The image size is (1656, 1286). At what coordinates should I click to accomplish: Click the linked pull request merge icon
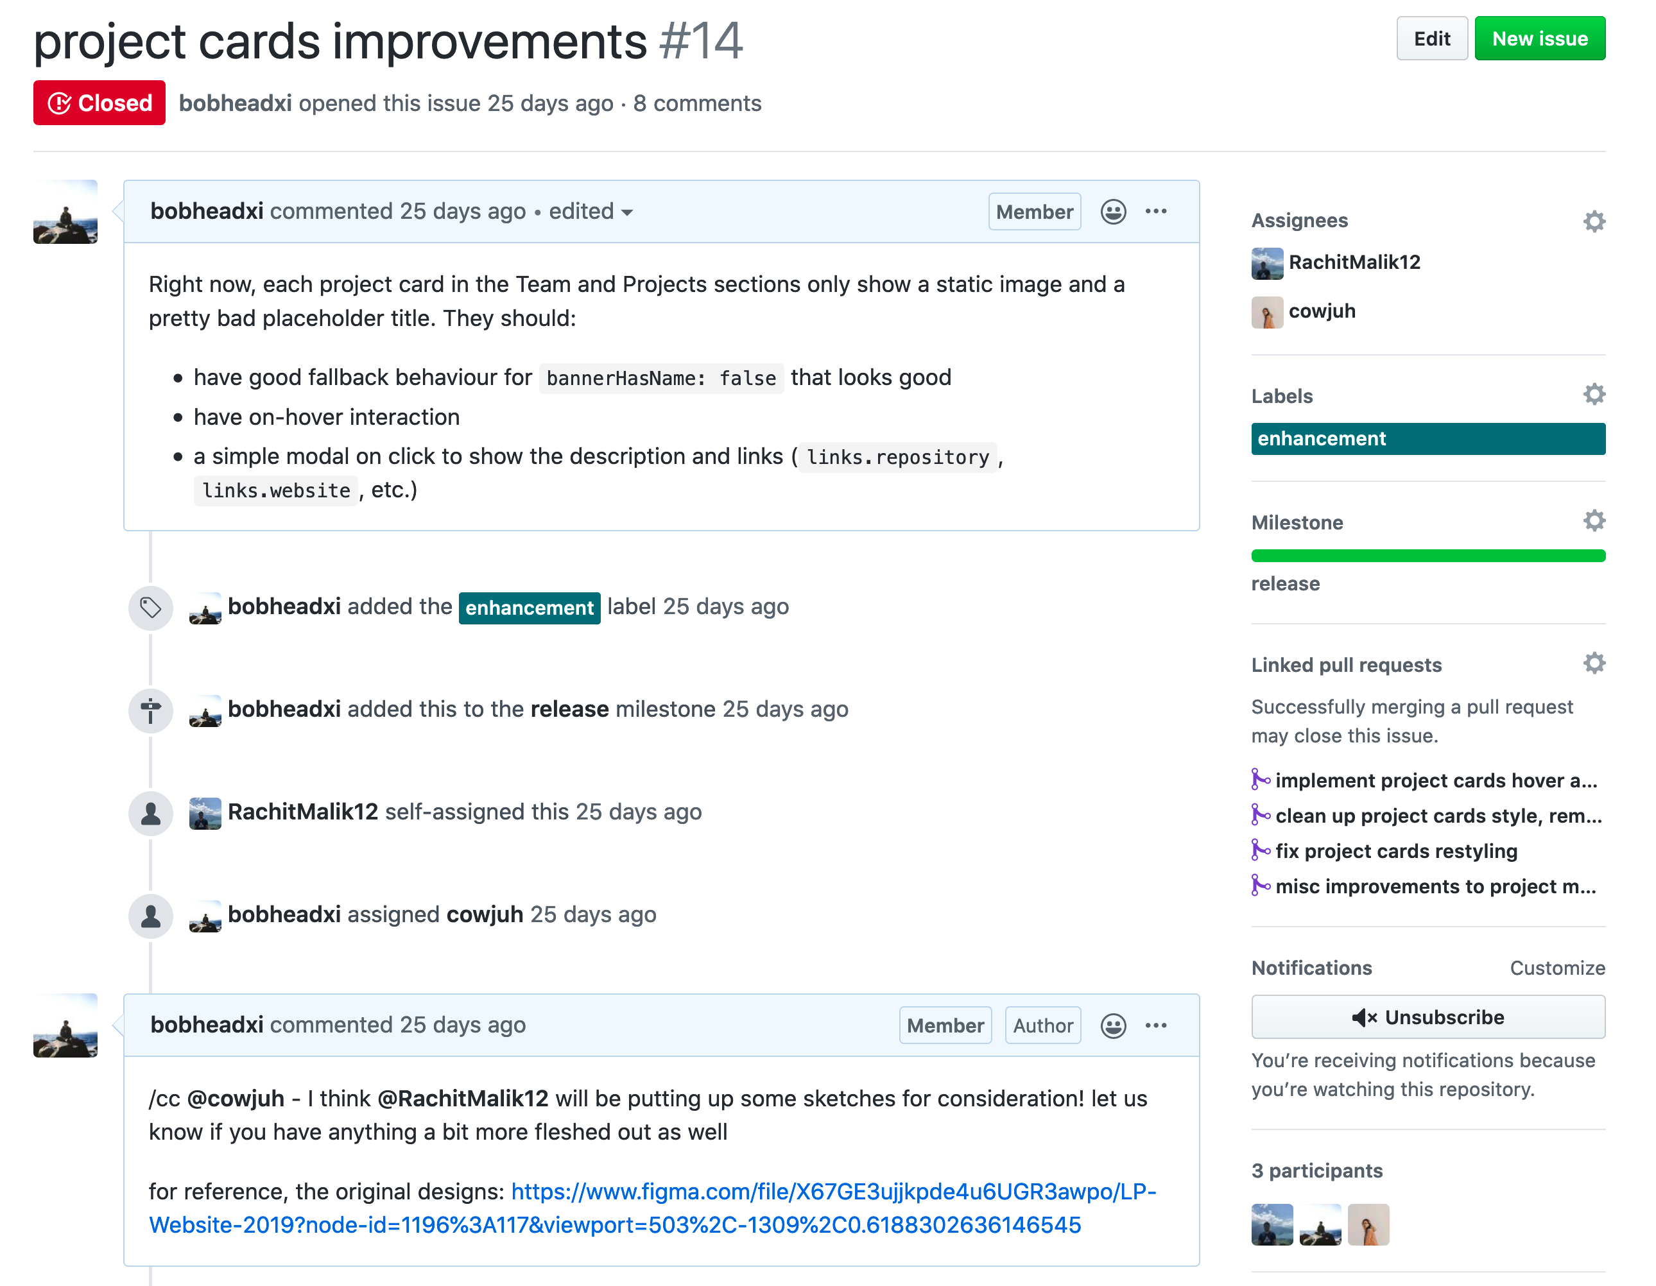pyautogui.click(x=1261, y=781)
